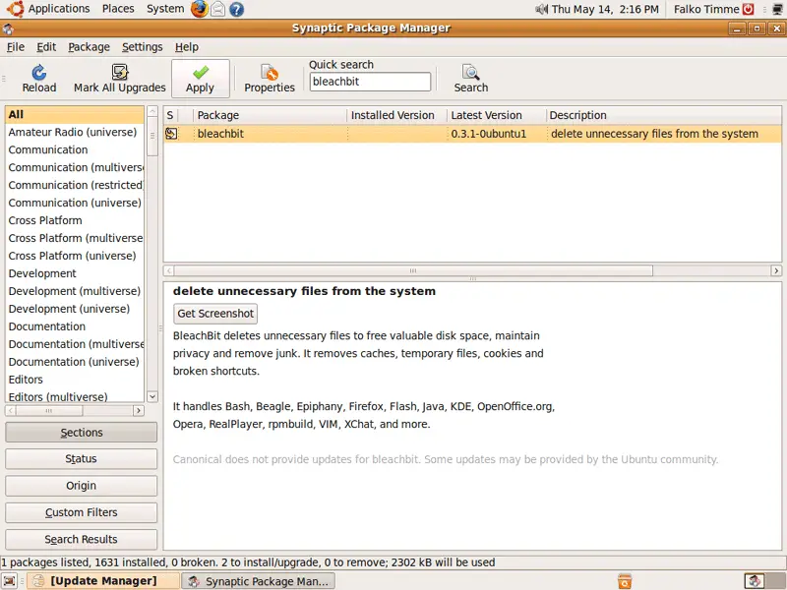787x590 pixels.
Task: Sort by the S status column header
Action: tap(171, 115)
